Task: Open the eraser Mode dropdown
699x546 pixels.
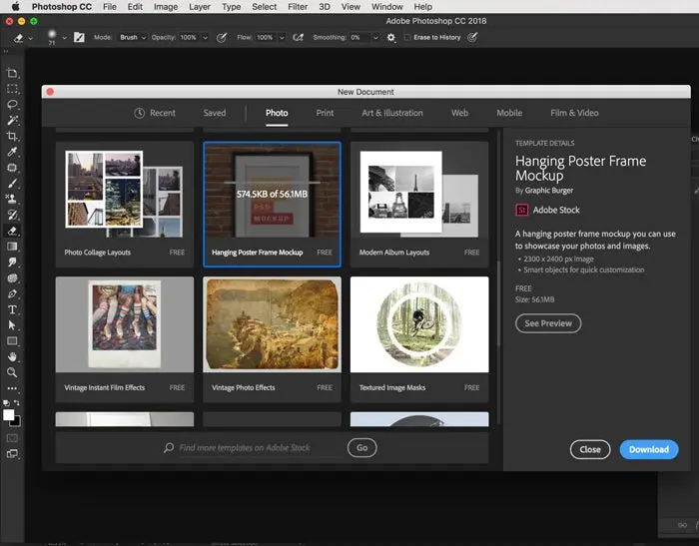Action: (x=133, y=38)
